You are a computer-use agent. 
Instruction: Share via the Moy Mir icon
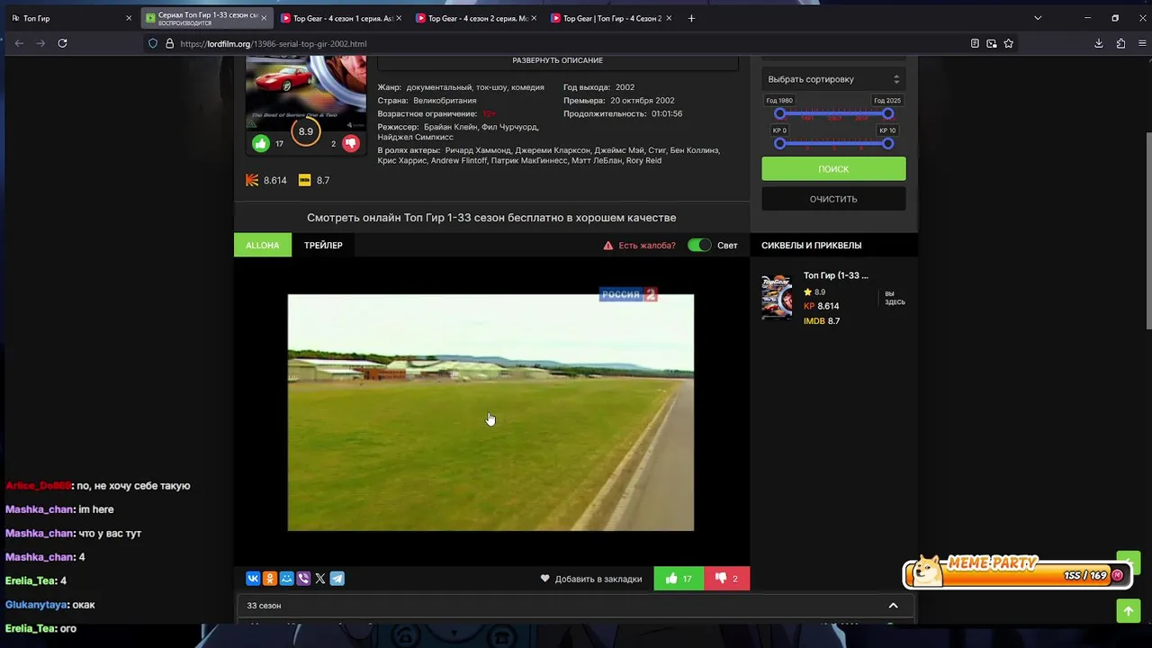pyautogui.click(x=286, y=579)
